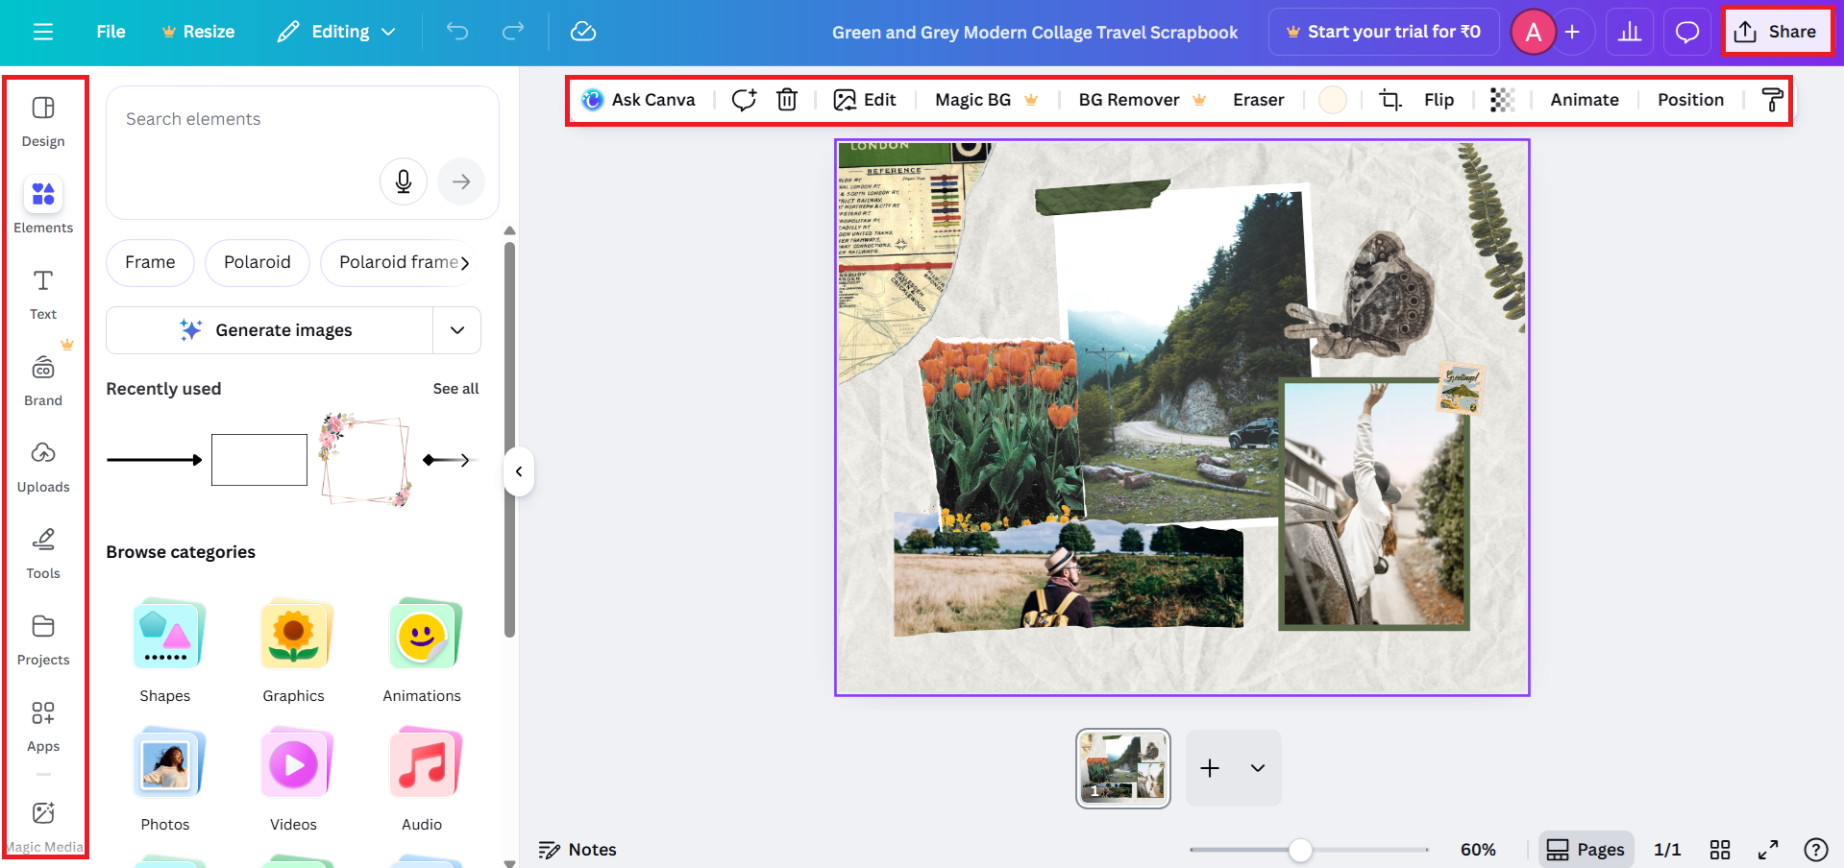Select the Crop tool in the toolbar
This screenshot has height=868, width=1844.
pos(1389,99)
